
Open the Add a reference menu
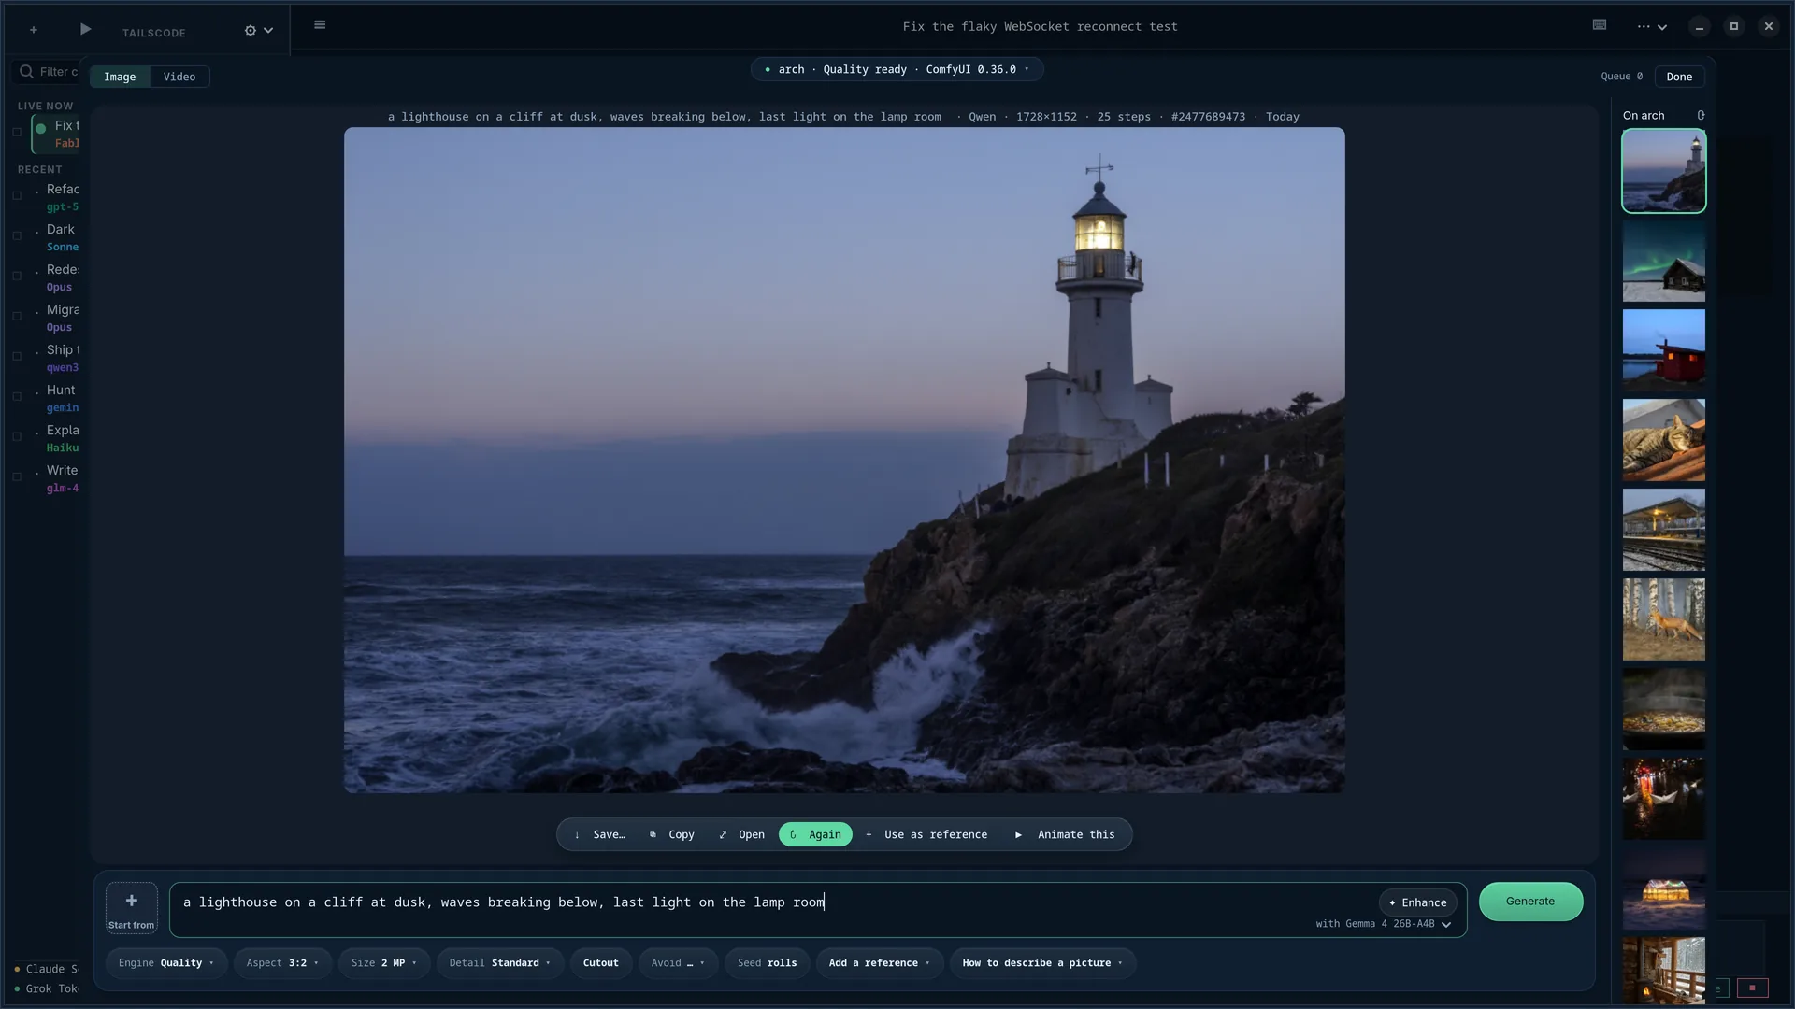(x=880, y=963)
